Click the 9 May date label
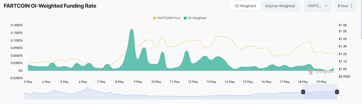Screen dimensions: 362x104 (x=138, y=82)
